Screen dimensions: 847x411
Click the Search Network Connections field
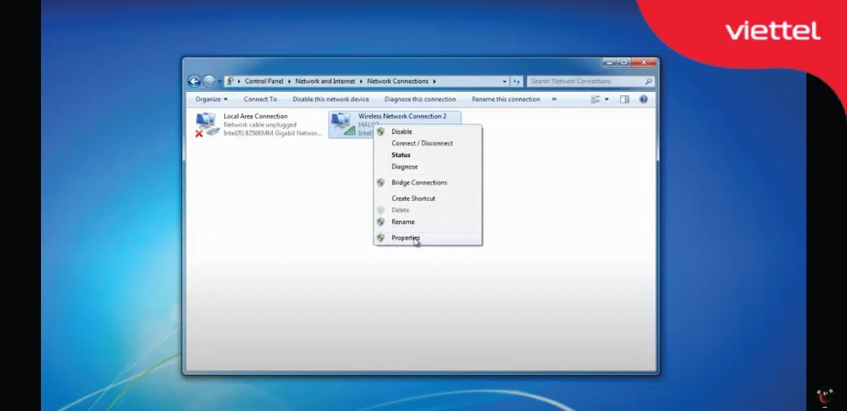tap(584, 81)
